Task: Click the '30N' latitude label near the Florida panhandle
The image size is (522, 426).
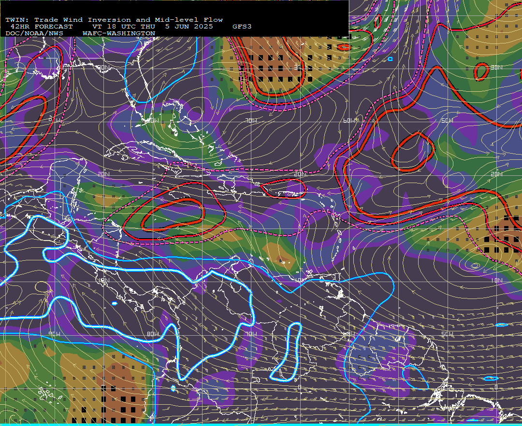Action: coord(103,68)
